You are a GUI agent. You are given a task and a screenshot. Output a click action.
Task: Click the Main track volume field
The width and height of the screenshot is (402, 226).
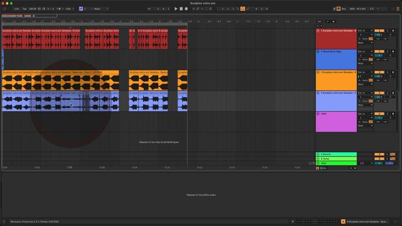(379, 163)
